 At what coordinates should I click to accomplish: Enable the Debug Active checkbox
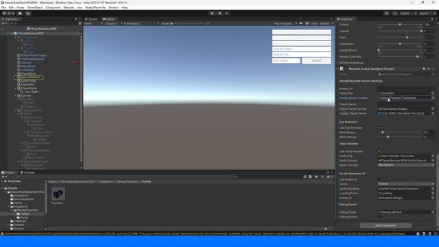coord(379,217)
